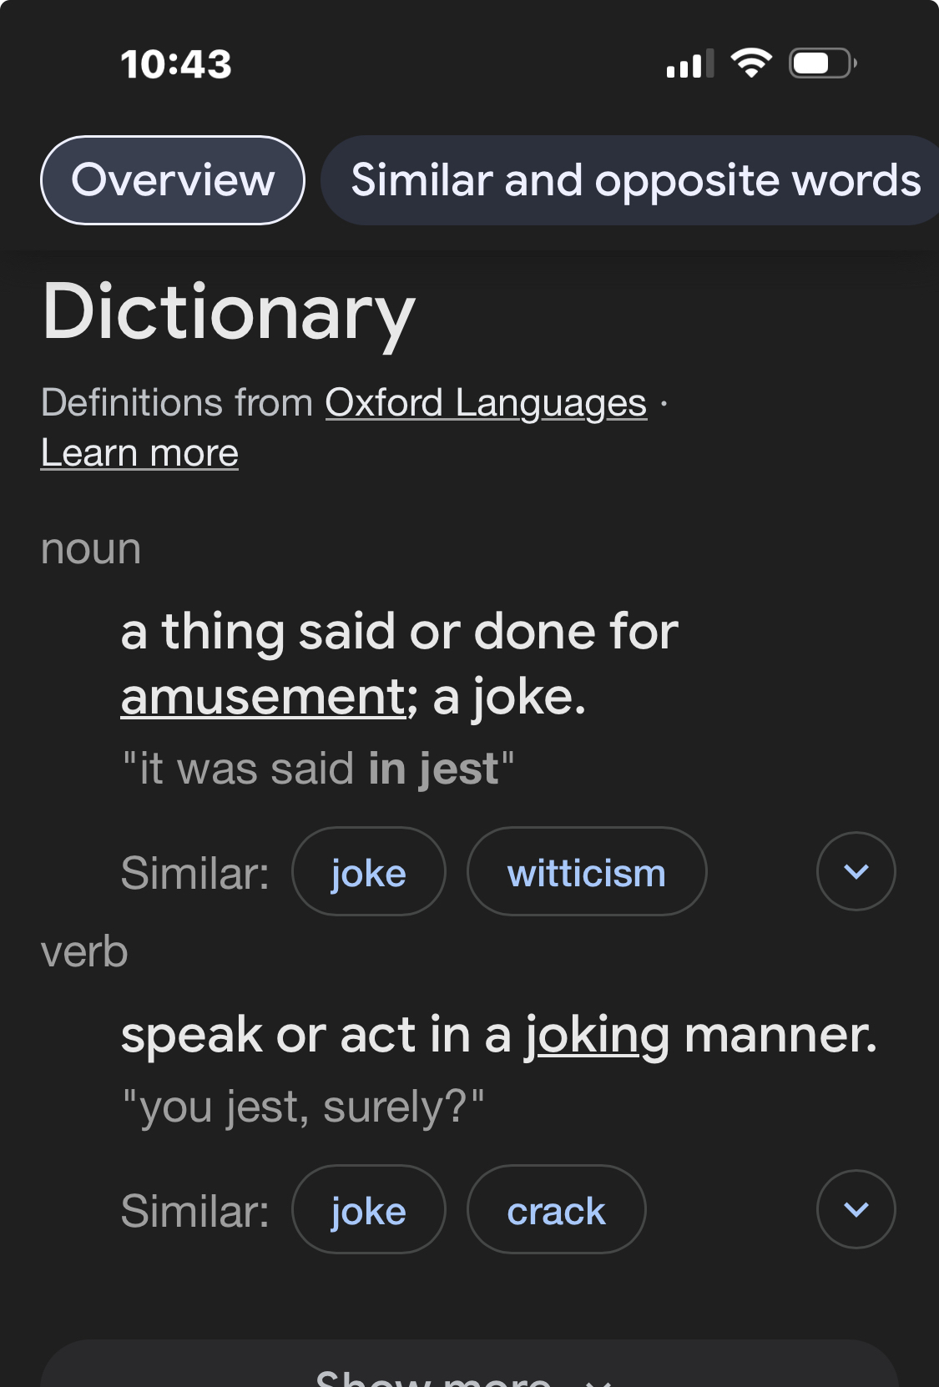The height and width of the screenshot is (1387, 939).
Task: Tap the noun definition text
Action: click(399, 663)
